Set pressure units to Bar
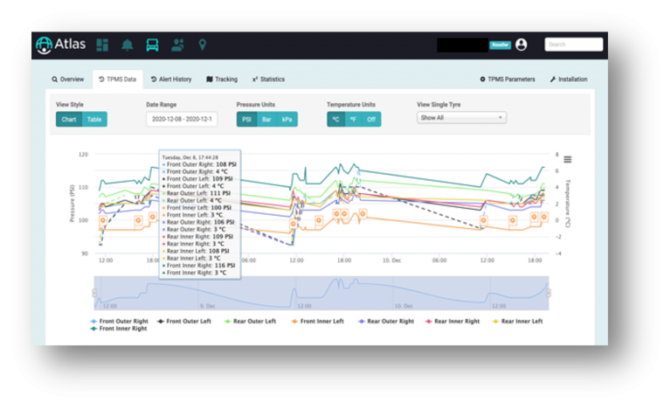The image size is (671, 409). tap(266, 120)
